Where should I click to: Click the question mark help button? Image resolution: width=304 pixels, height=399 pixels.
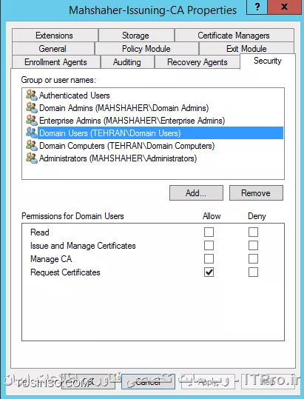click(257, 7)
